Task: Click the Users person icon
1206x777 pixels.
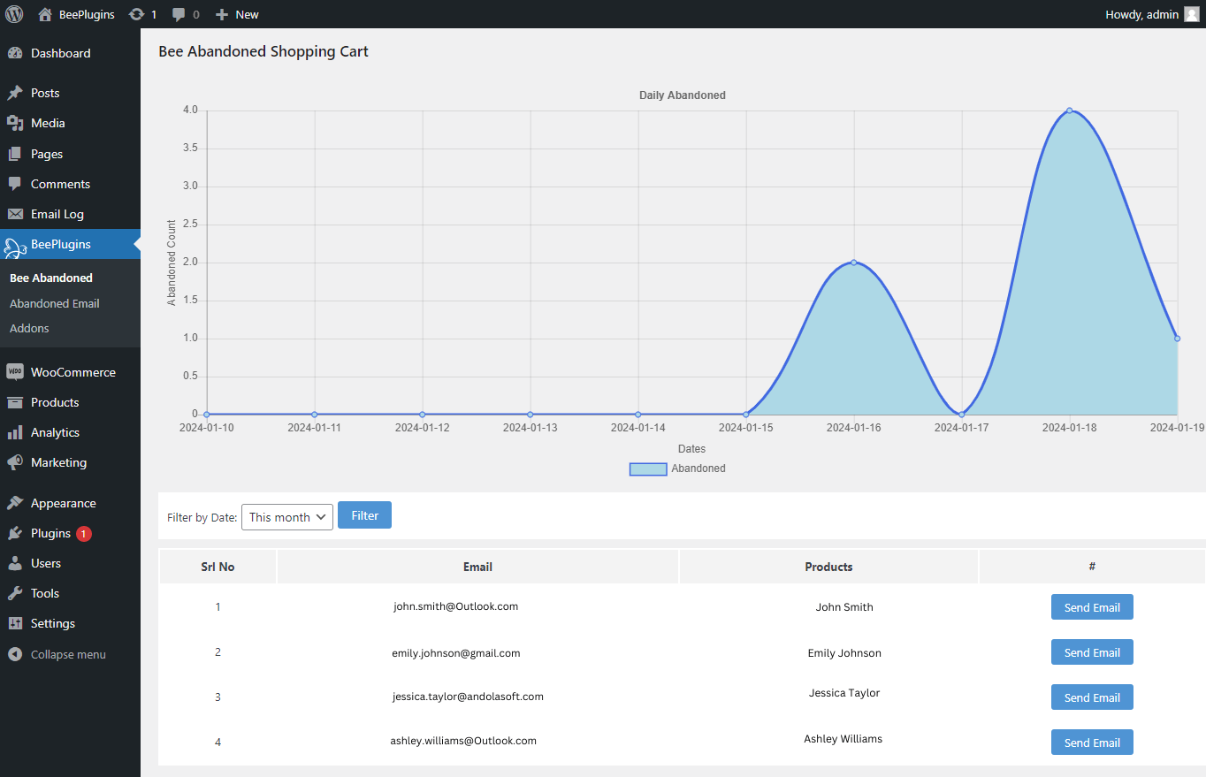Action: (x=15, y=563)
